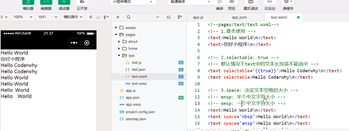This screenshot has width=349, height=131.
Task: Open the WiFi network type dropdown
Action: [48, 17]
